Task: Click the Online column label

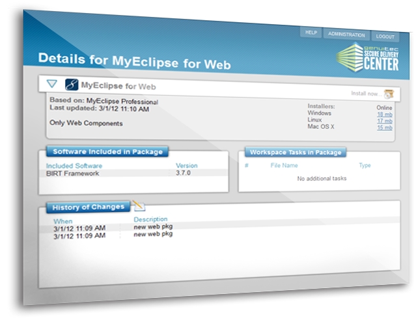Action: [384, 107]
